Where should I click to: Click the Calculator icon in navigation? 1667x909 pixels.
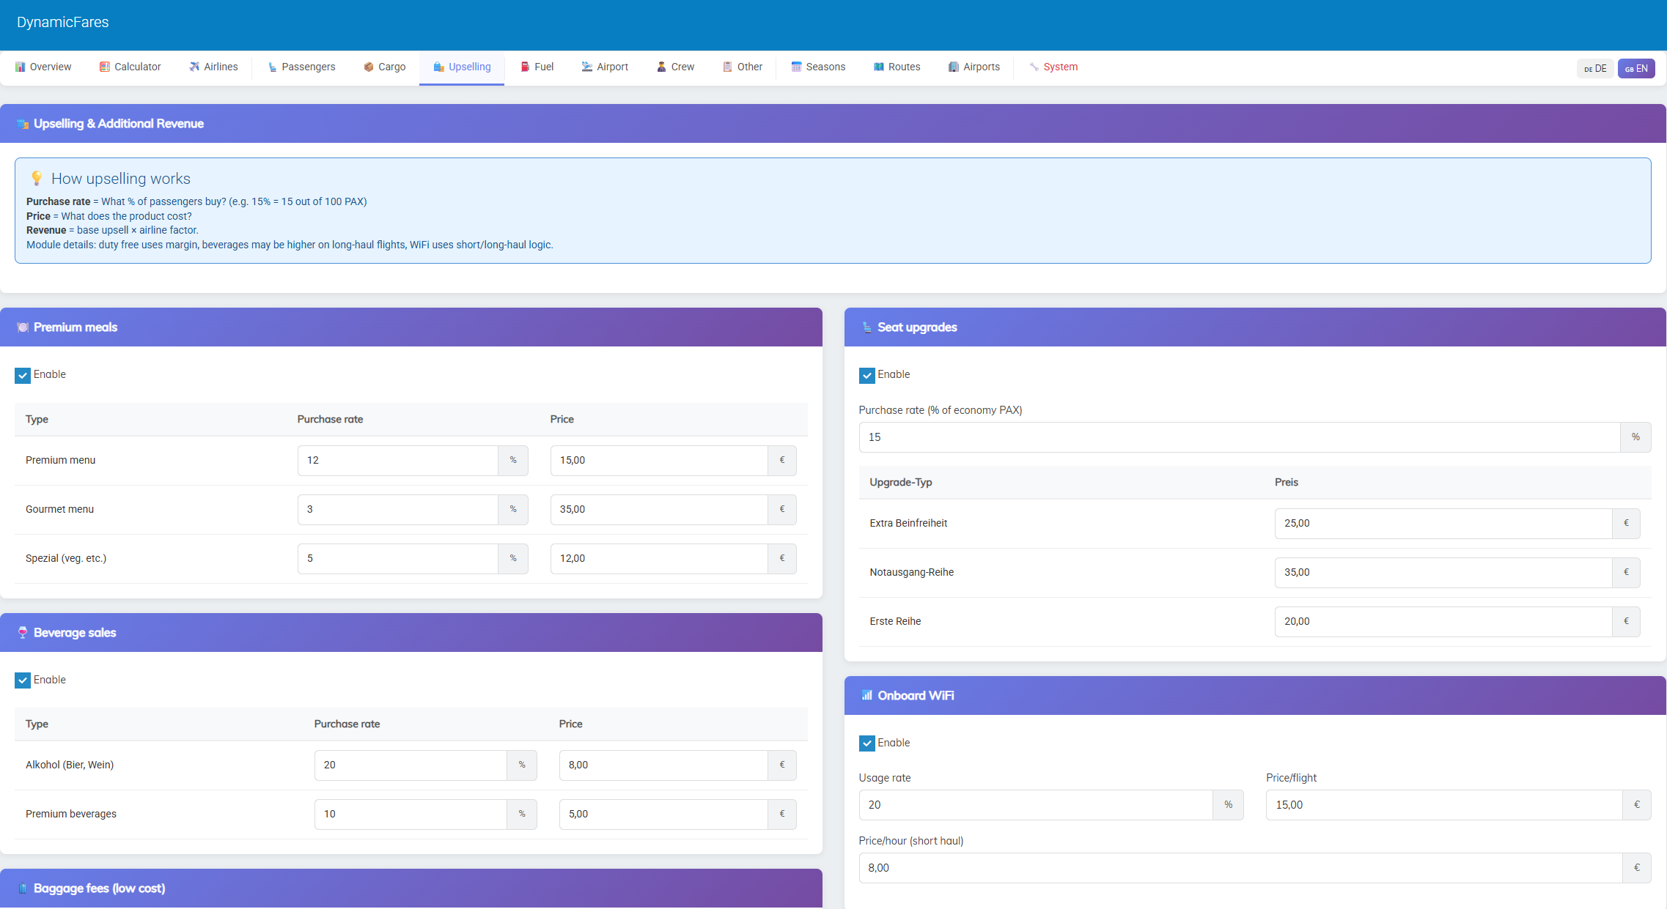click(x=105, y=67)
